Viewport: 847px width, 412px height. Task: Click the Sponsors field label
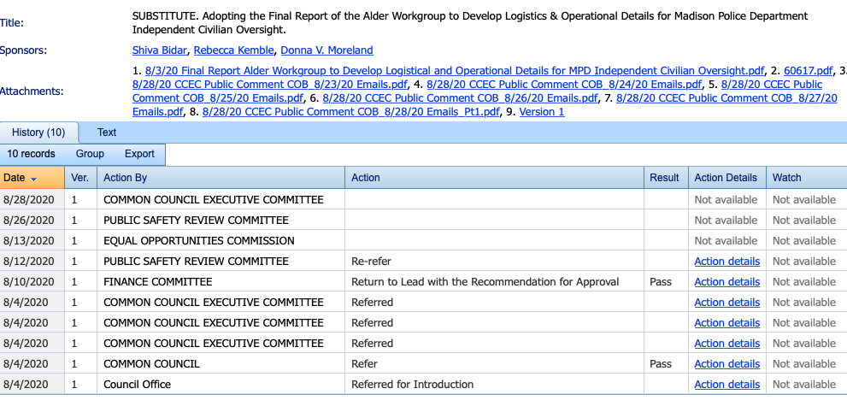(x=23, y=50)
